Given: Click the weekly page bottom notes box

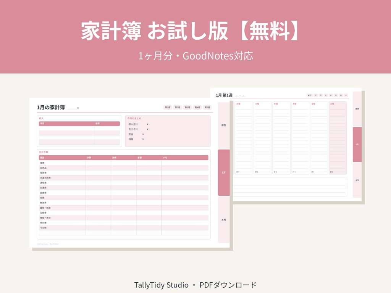Looking at the screenshot, I should 290,187.
